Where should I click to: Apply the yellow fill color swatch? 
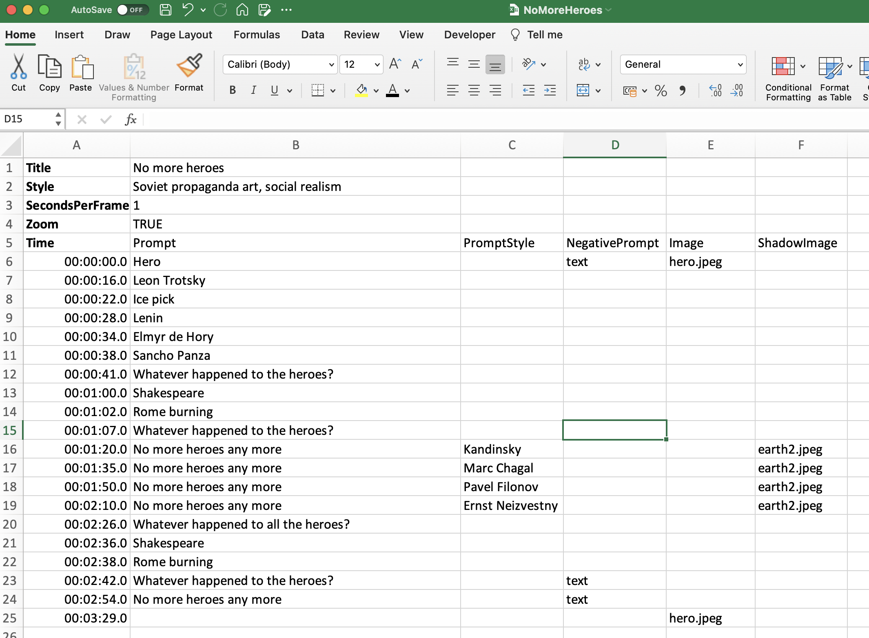click(x=361, y=90)
